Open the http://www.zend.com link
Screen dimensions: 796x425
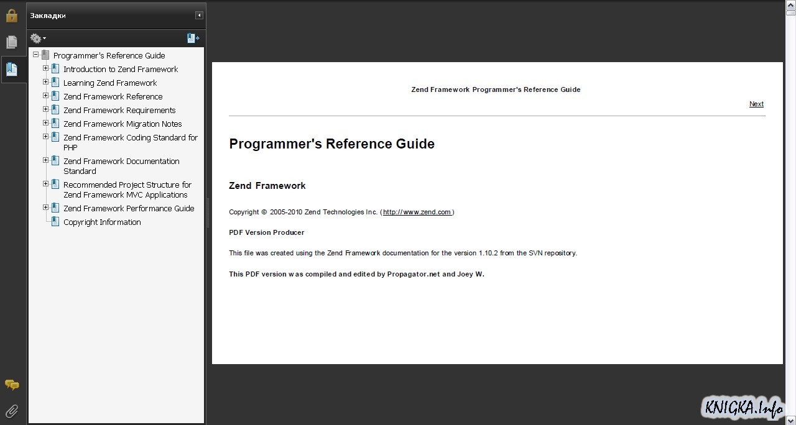(x=417, y=212)
